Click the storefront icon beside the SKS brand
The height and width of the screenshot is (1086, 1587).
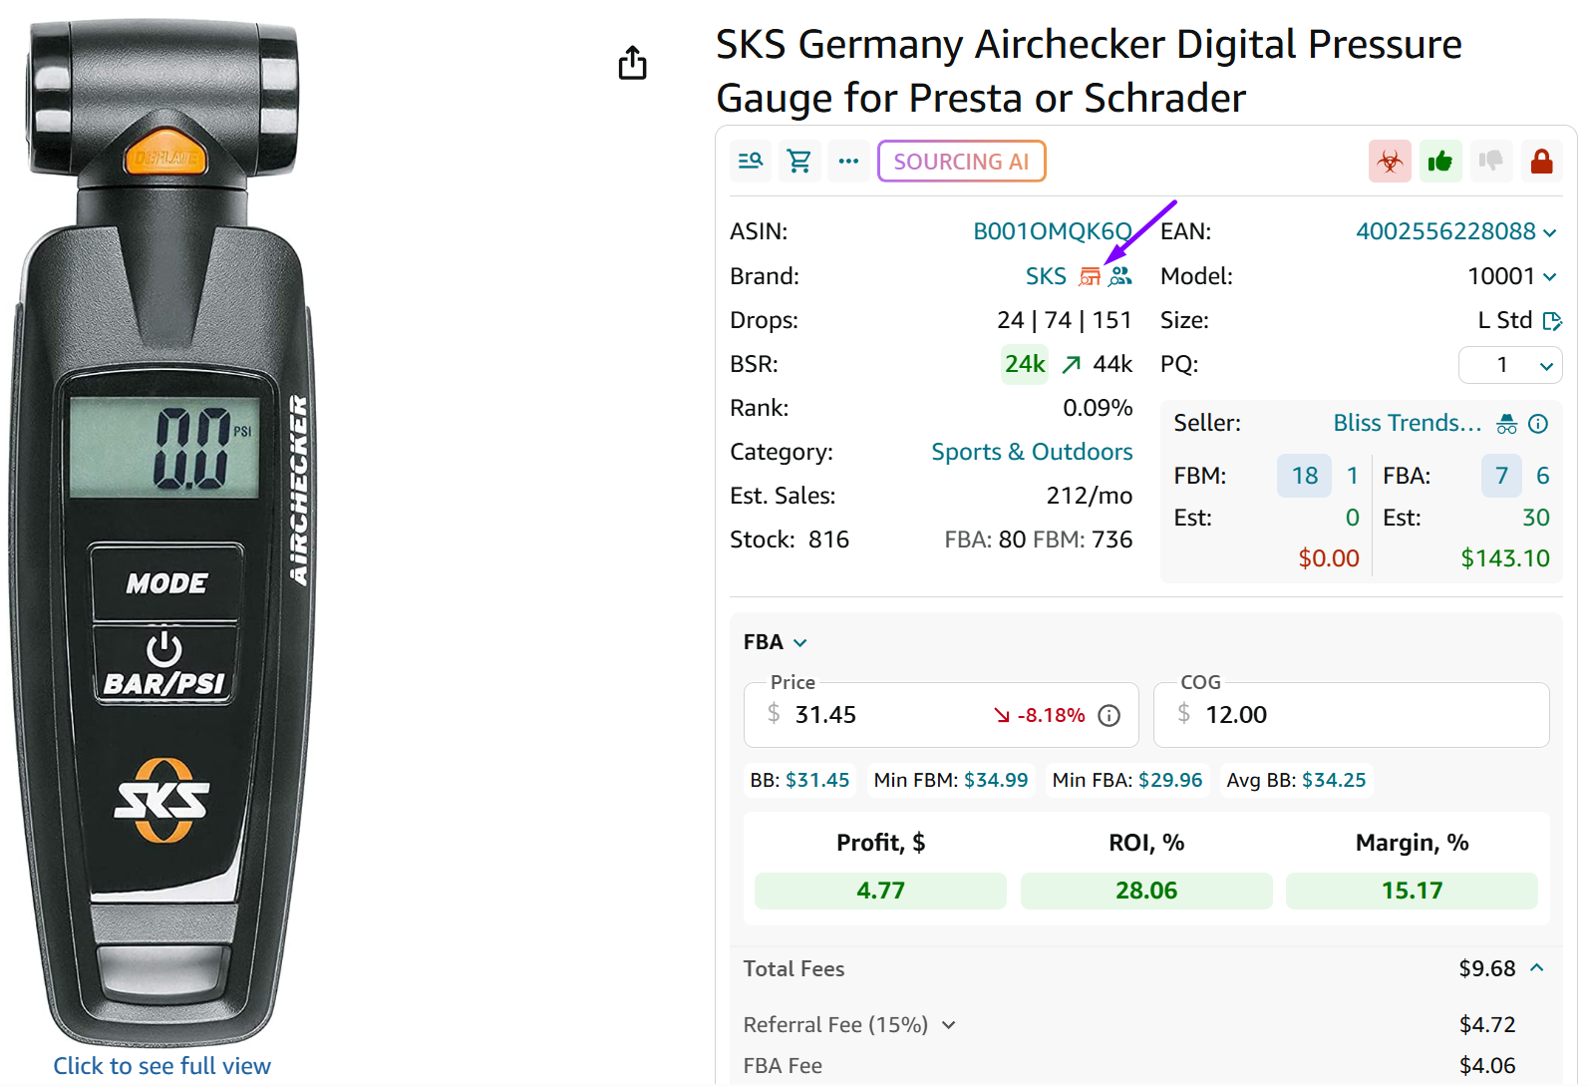click(x=1089, y=276)
